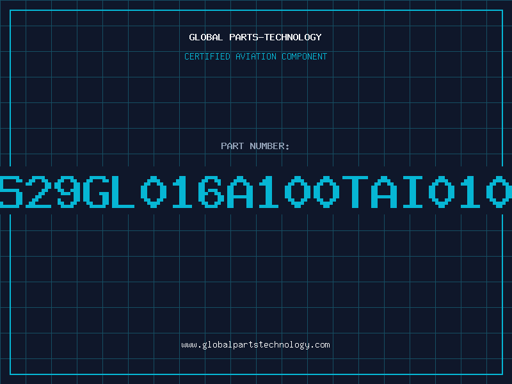Click the leading S of part number

[12, 191]
